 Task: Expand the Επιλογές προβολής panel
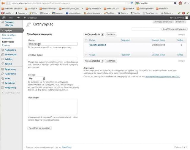pos(163,22)
